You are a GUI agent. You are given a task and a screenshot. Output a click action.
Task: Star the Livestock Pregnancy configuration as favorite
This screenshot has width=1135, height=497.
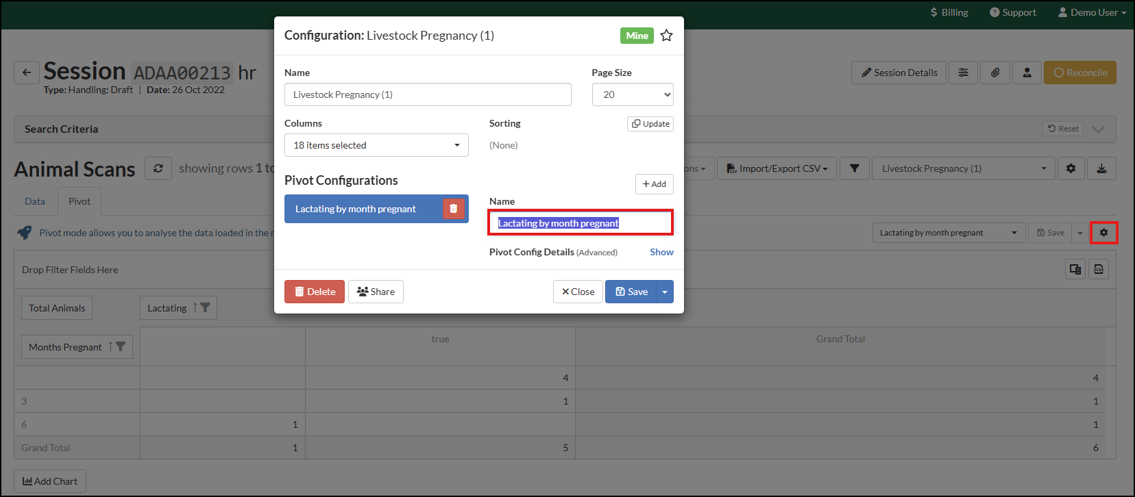tap(666, 36)
